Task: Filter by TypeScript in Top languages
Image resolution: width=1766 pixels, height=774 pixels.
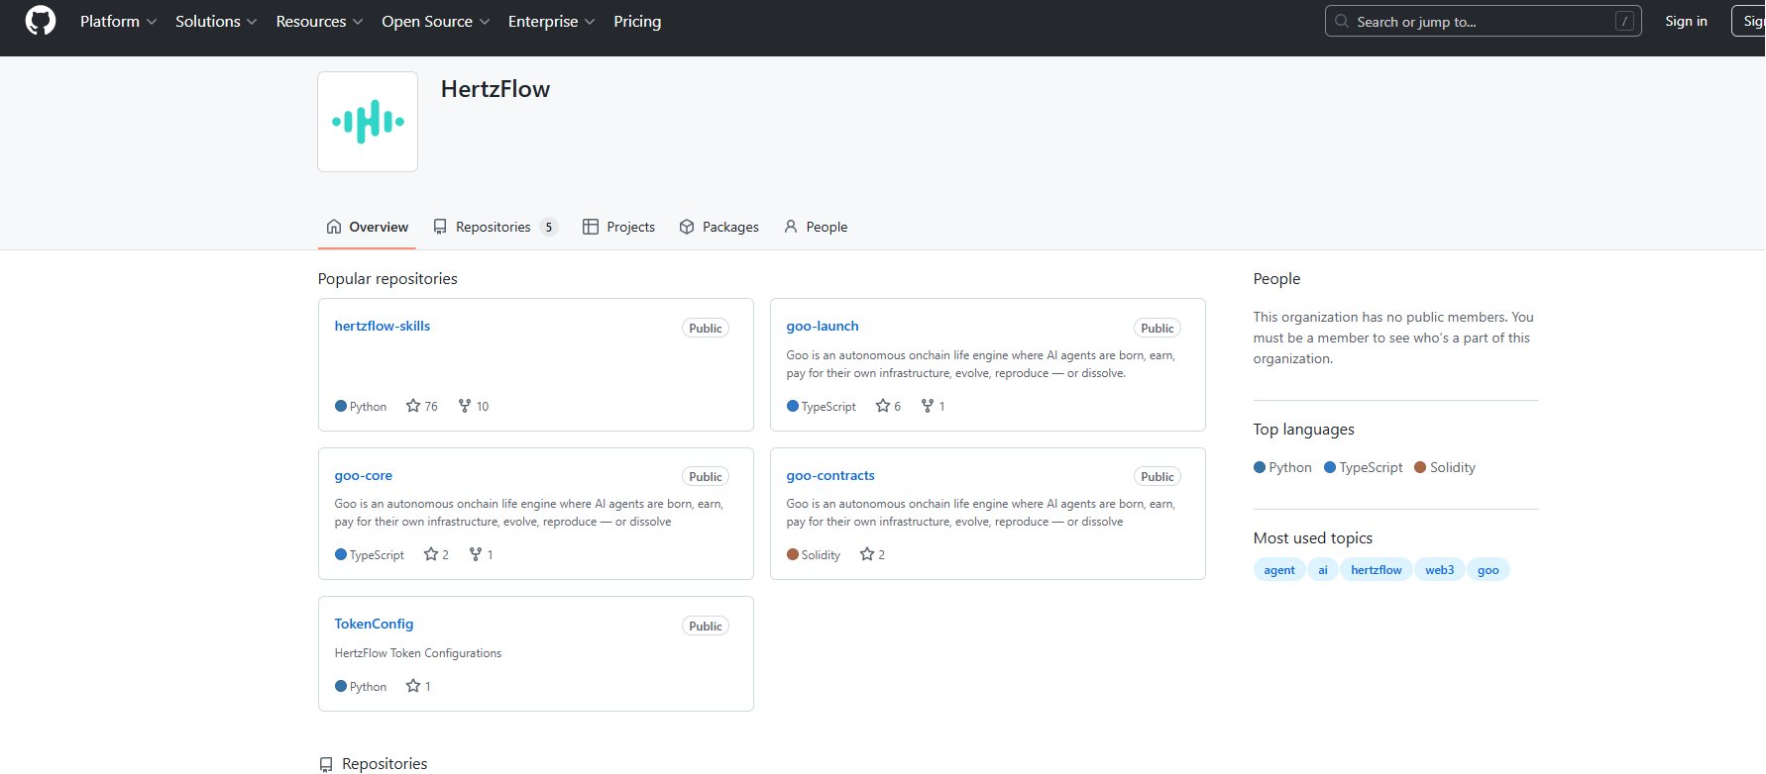Action: (x=1364, y=467)
